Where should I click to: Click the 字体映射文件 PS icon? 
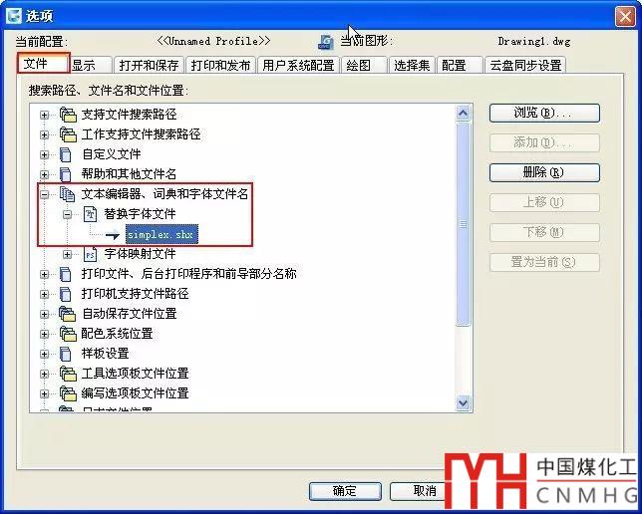tap(90, 254)
